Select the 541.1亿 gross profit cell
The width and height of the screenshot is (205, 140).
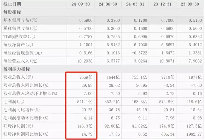[x=85, y=102]
